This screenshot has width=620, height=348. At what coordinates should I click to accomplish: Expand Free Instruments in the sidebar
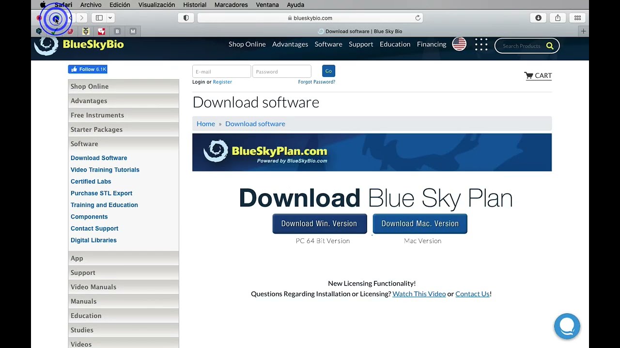[x=124, y=115]
